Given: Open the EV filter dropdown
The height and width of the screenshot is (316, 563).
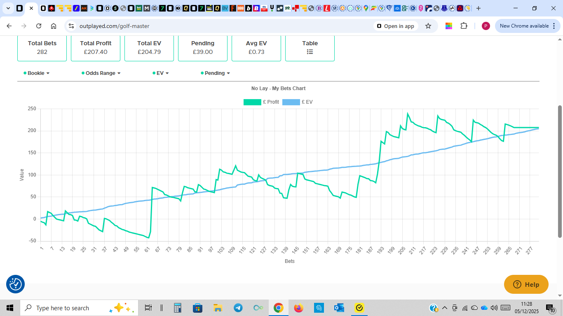Looking at the screenshot, I should pos(162,73).
